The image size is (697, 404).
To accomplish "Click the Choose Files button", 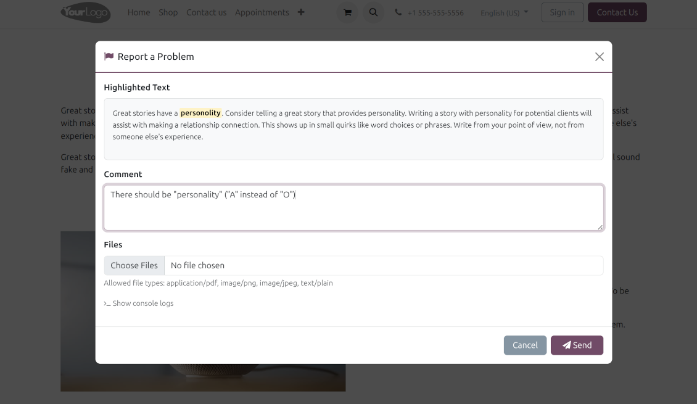I will tap(134, 265).
